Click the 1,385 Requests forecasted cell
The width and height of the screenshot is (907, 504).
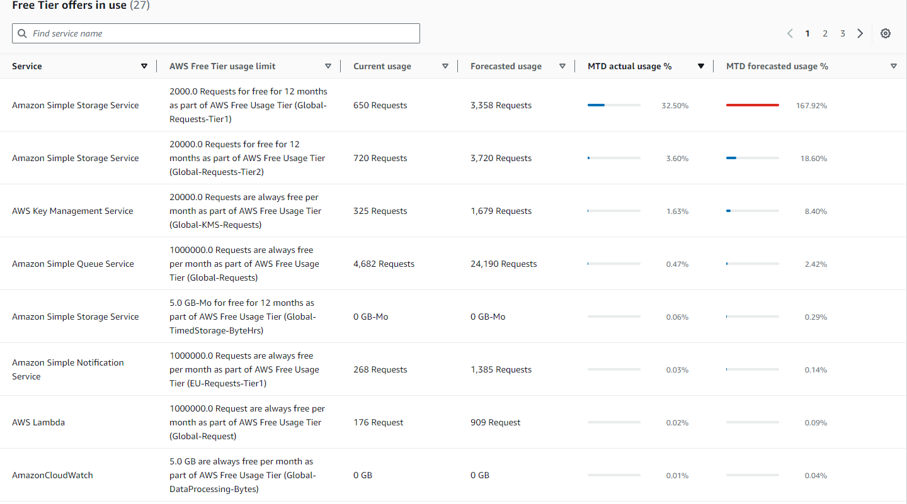click(501, 369)
